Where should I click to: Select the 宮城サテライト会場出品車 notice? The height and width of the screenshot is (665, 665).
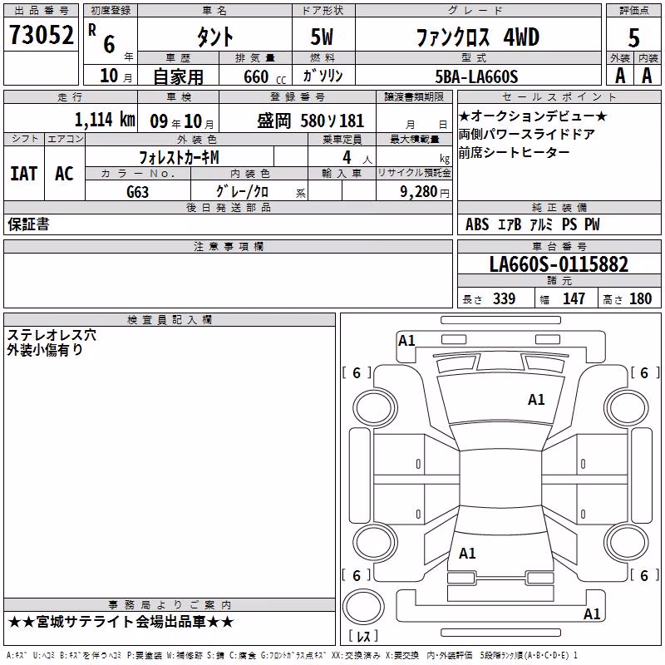[121, 622]
